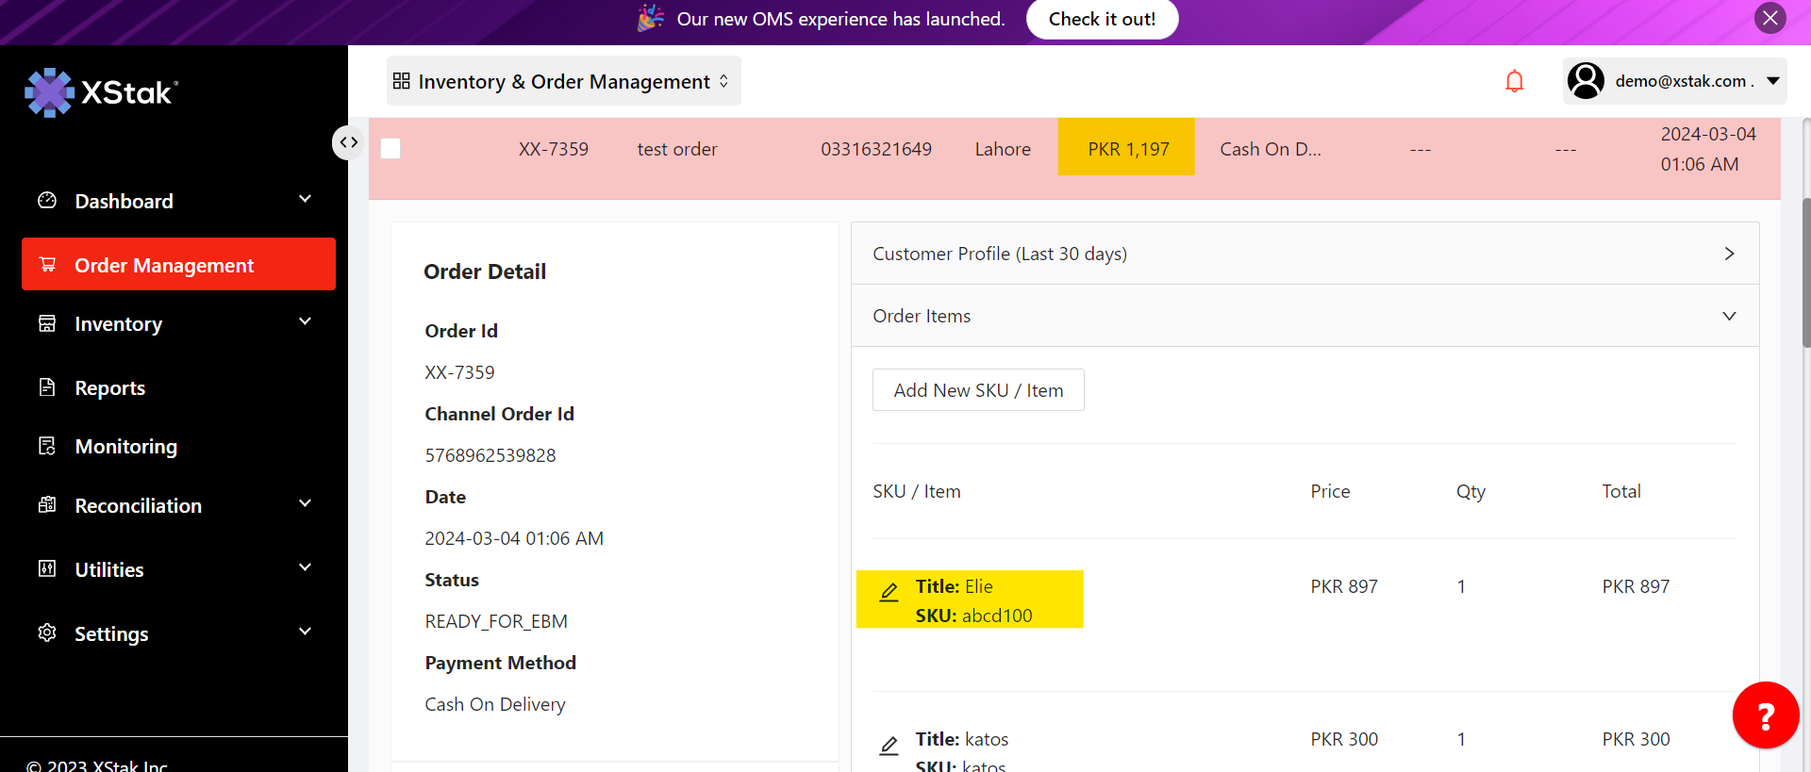Collapse the sidebar with the arrows toggle
The width and height of the screenshot is (1811, 772).
pyautogui.click(x=349, y=142)
